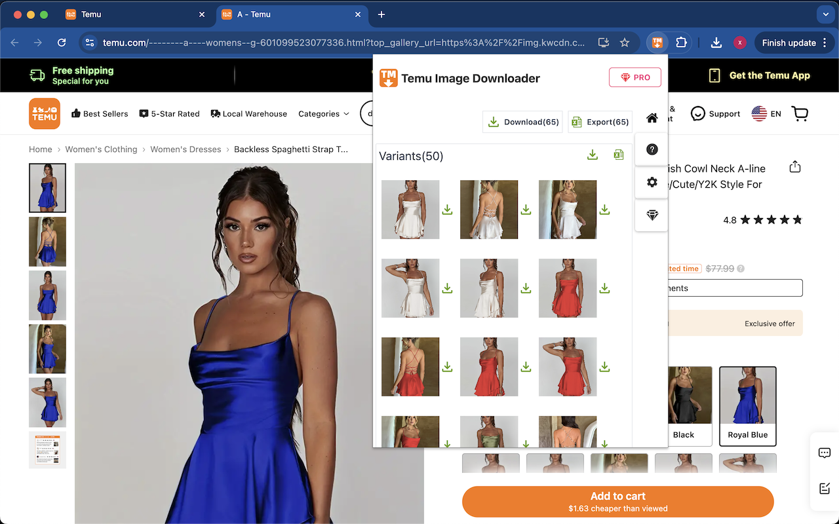Screen dimensions: 839x524
Task: Select the size chart gallery thumbnail
Action: [47, 450]
